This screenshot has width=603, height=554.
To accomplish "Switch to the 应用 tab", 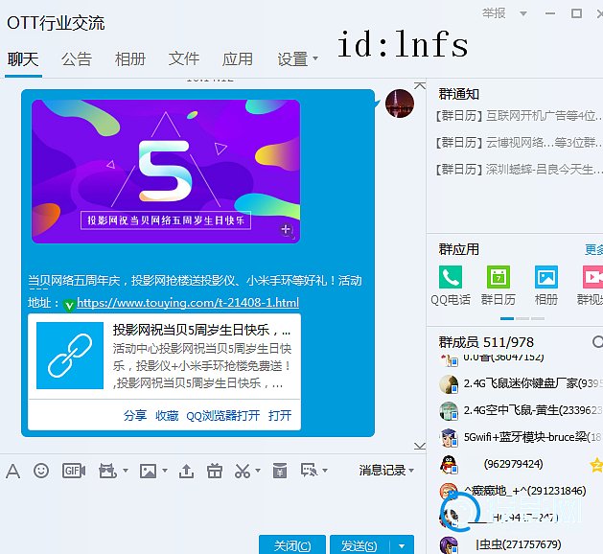I will [238, 59].
